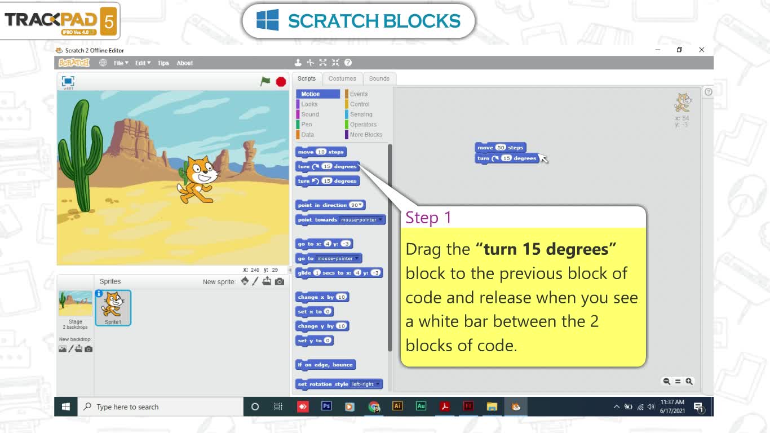Open Photoshop from the taskbar
The image size is (770, 433).
326,406
